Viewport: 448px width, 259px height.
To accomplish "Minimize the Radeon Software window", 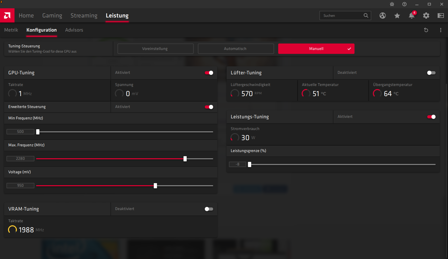I will (x=417, y=4).
